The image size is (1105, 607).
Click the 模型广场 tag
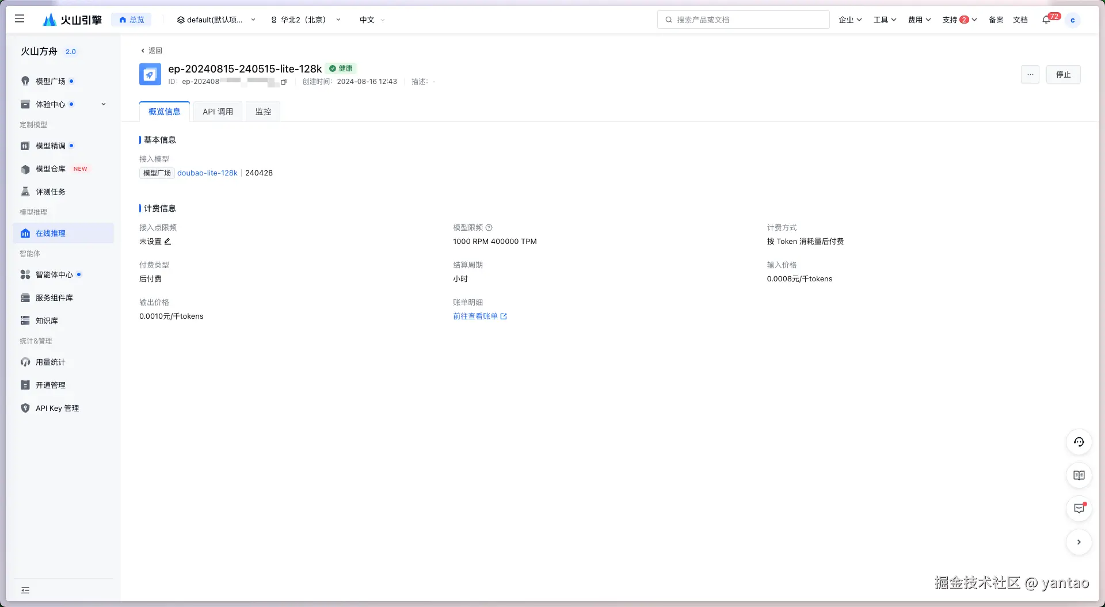(157, 173)
